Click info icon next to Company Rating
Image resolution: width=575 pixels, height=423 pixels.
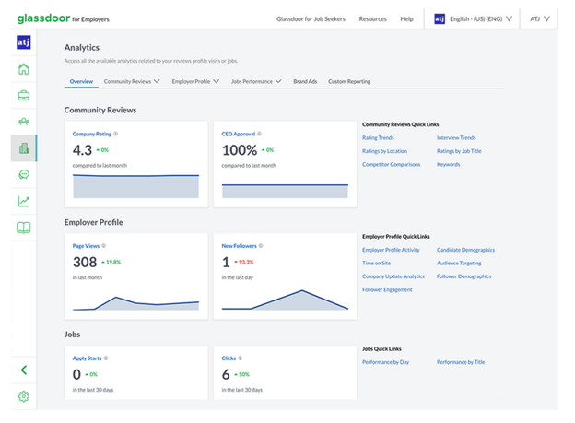coord(116,134)
